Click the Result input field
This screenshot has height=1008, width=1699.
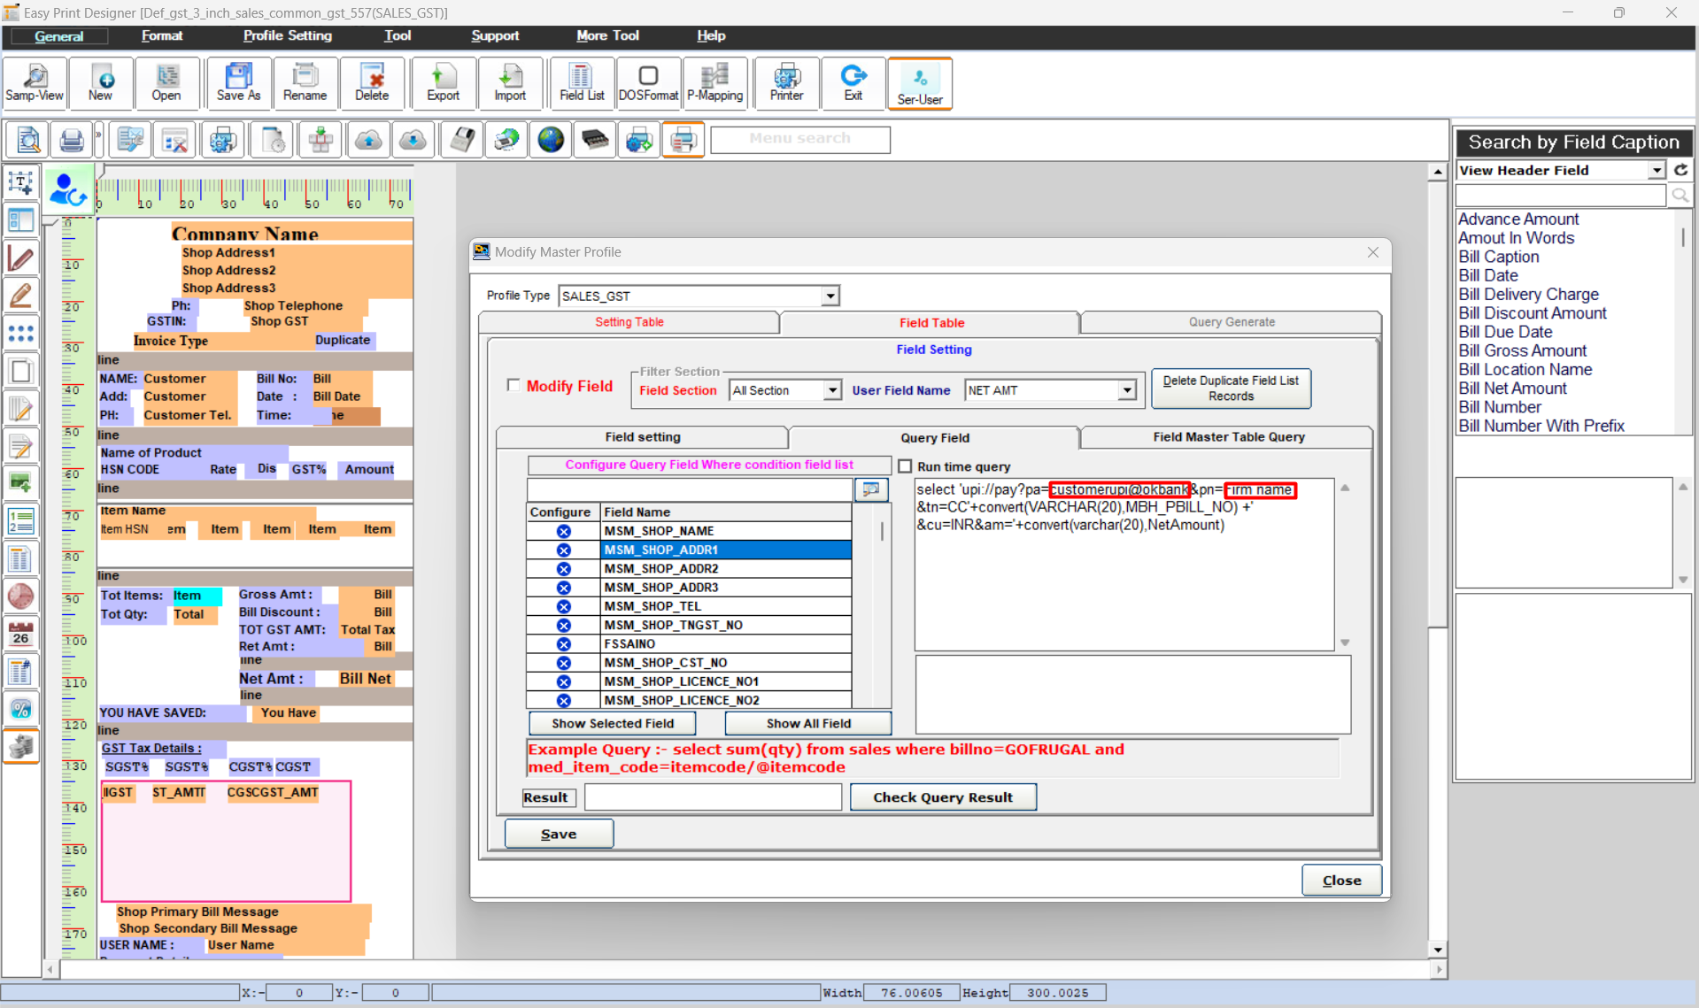pos(713,797)
